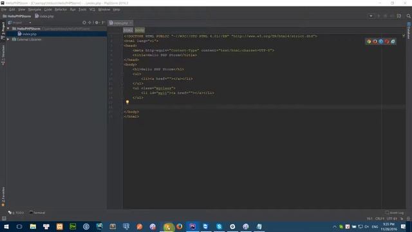The width and height of the screenshot is (412, 232).
Task: Collapse the HelloPHPStorm project folder
Action: click(8, 28)
